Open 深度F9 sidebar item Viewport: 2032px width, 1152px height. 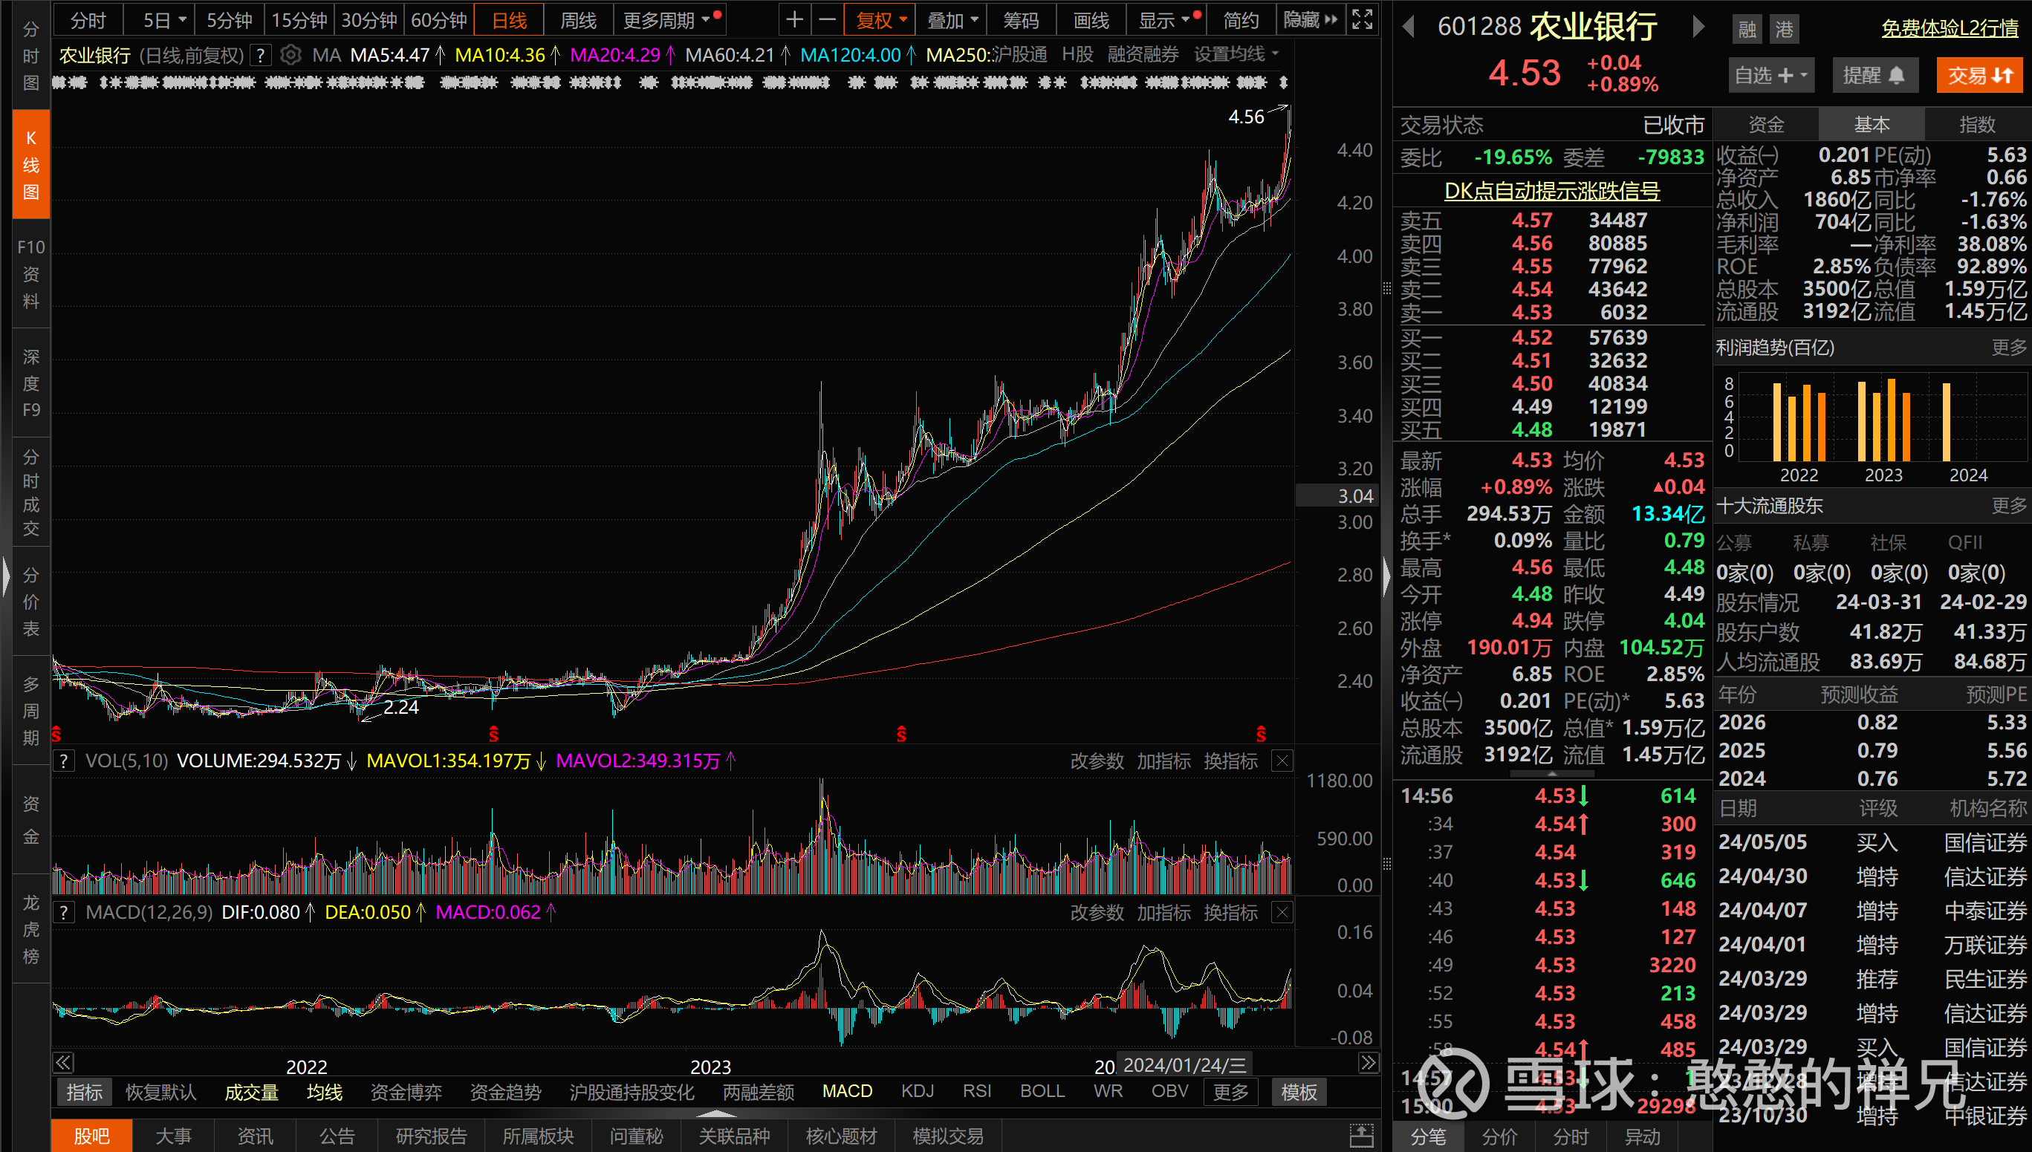pos(31,383)
